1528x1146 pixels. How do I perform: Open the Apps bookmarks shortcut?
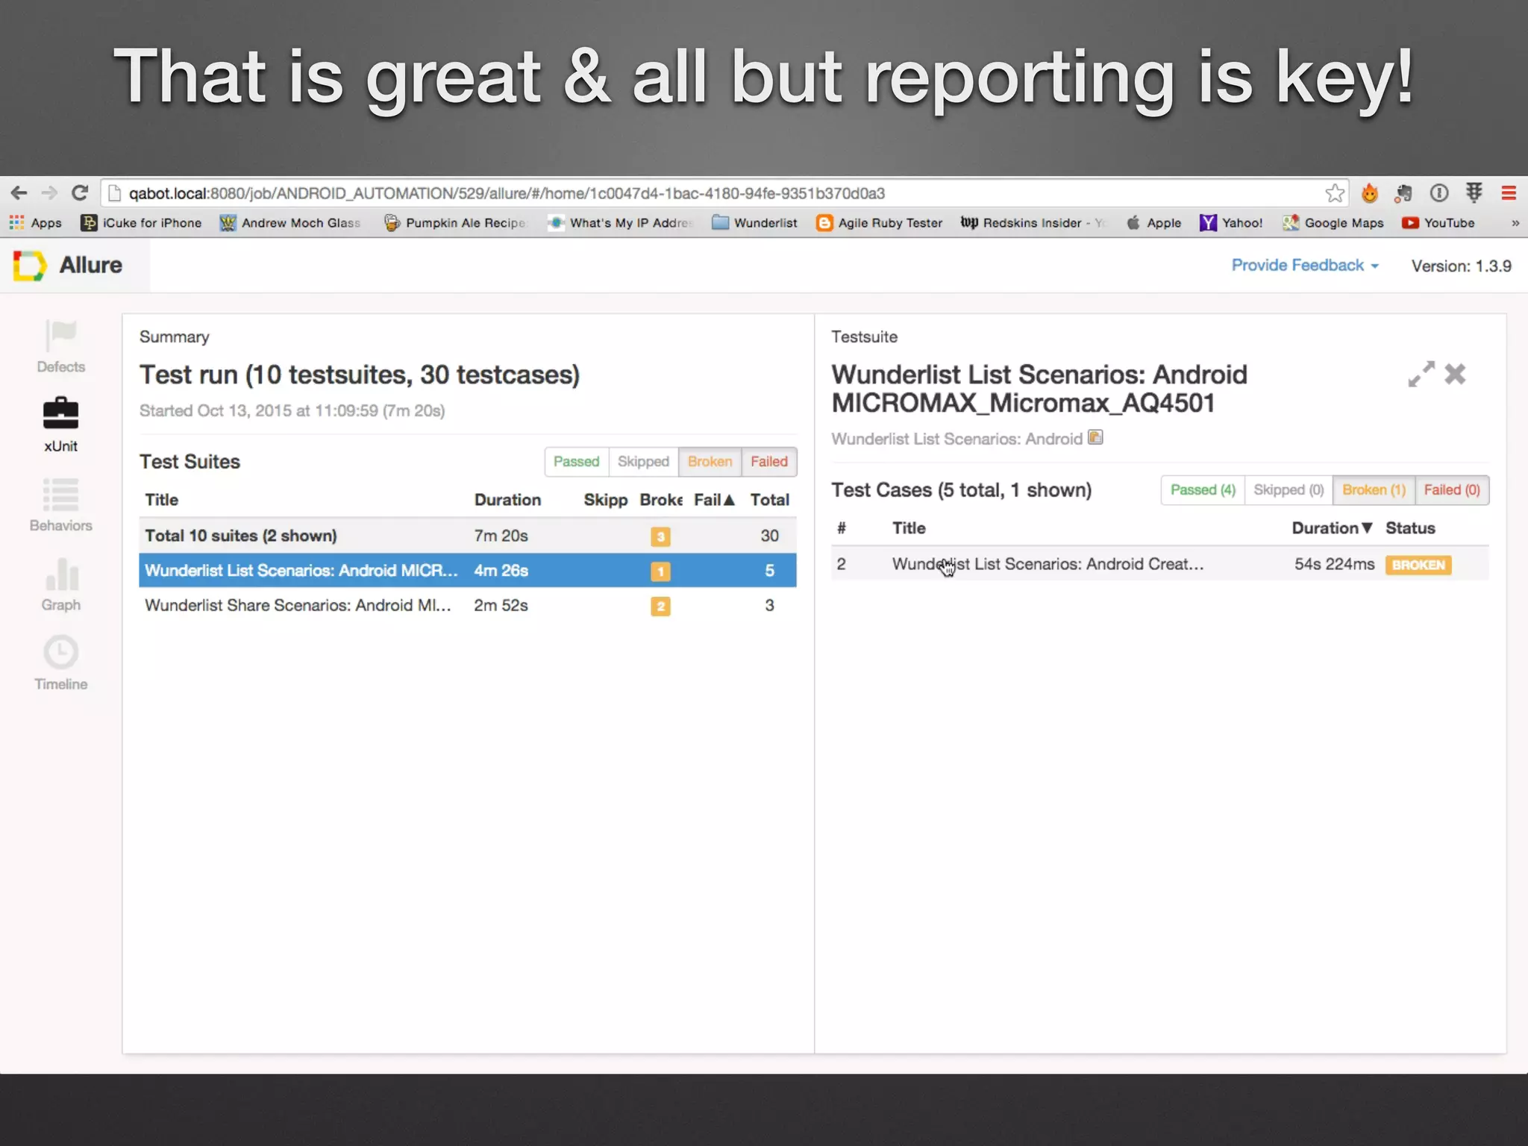tap(35, 222)
